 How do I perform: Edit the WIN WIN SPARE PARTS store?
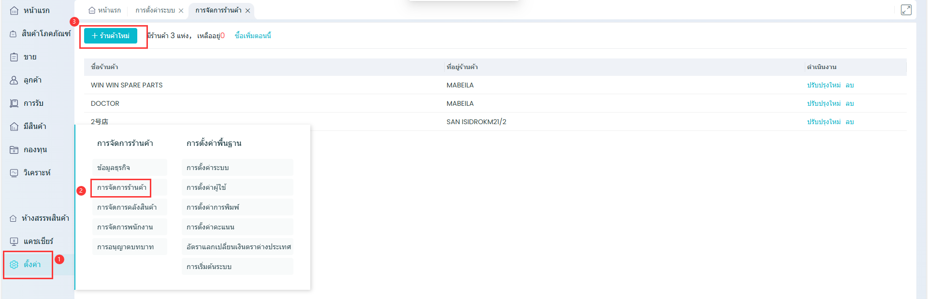tap(824, 85)
